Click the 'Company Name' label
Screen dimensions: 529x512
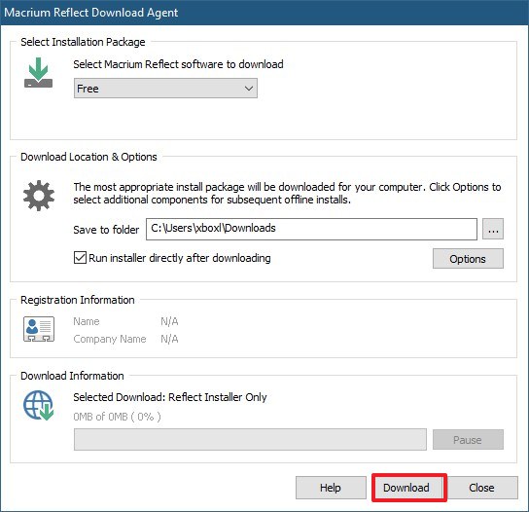110,339
